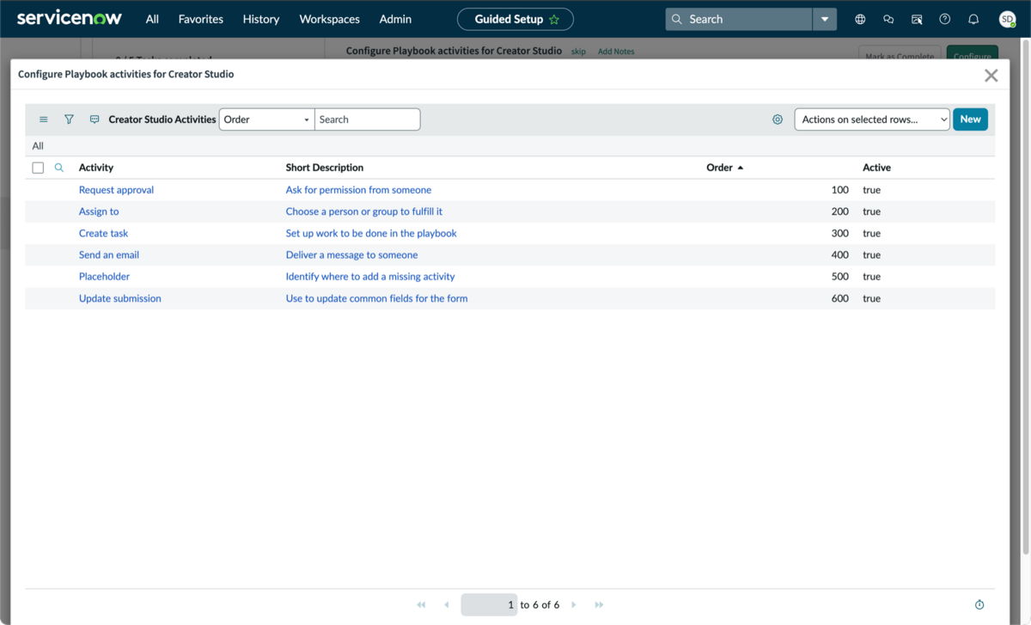Viewport: 1031px width, 625px height.
Task: Go to previous page arrow
Action: pyautogui.click(x=447, y=605)
